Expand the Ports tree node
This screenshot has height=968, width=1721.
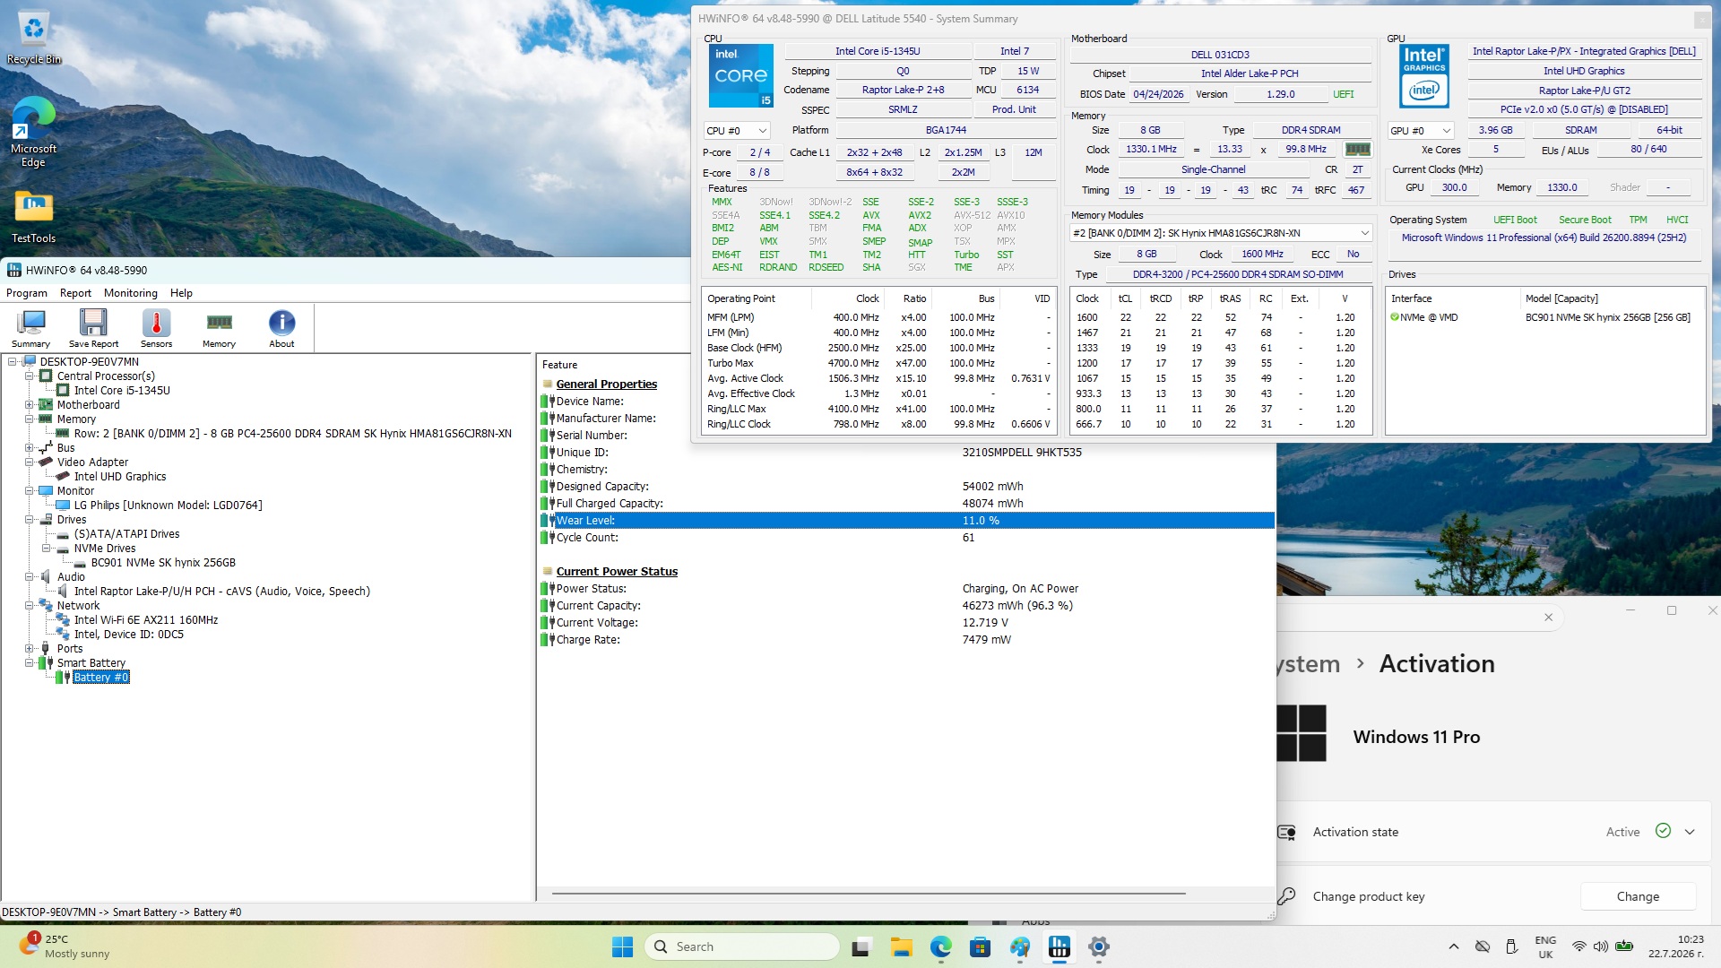30,649
